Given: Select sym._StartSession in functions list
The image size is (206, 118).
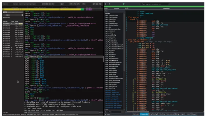Looking at the screenshot, I should point(111,84).
